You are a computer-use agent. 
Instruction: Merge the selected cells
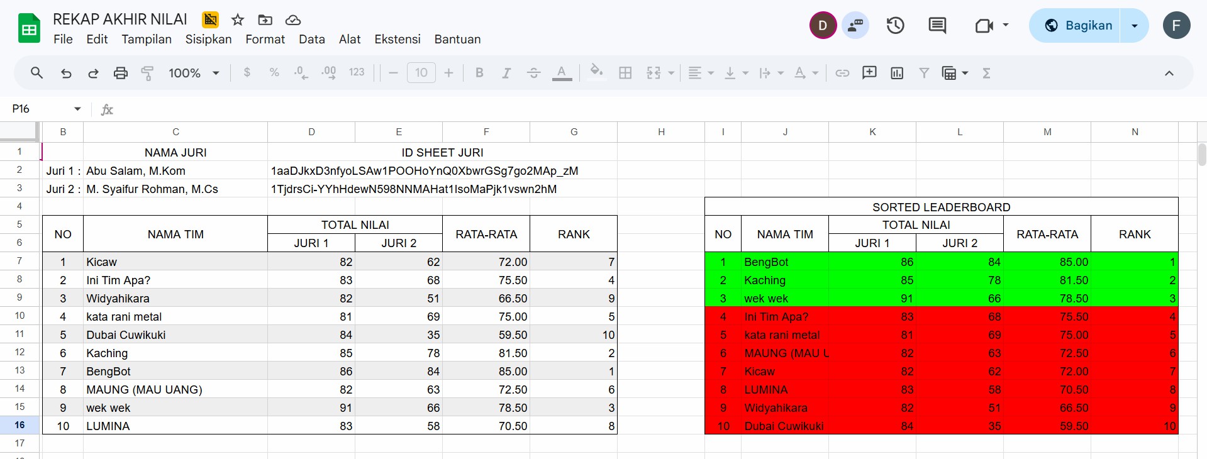pos(654,73)
